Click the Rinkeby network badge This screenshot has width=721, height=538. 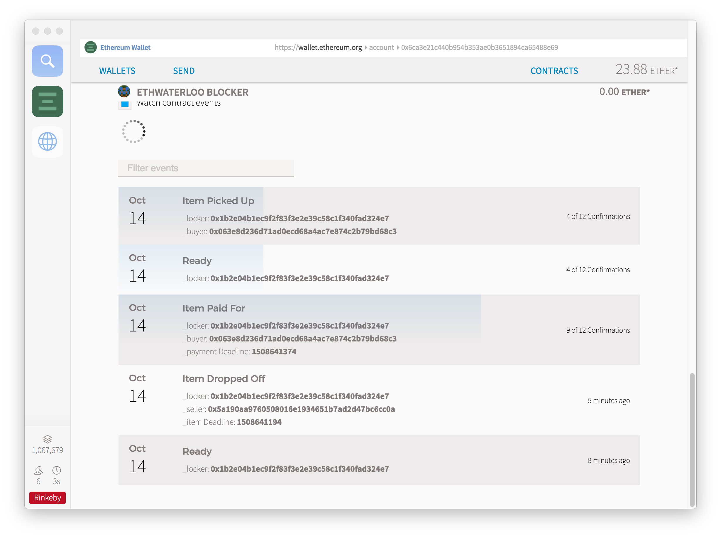click(48, 498)
